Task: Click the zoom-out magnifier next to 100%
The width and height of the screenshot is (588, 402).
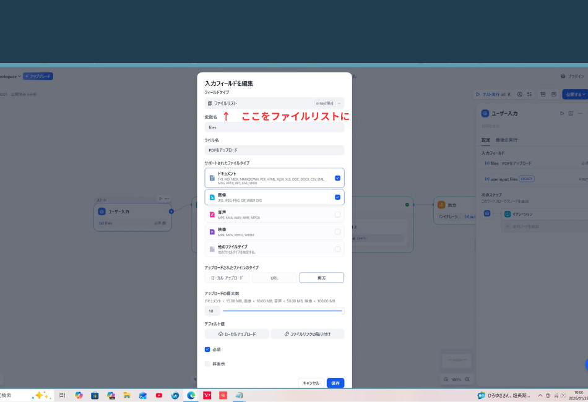Action: [446, 379]
